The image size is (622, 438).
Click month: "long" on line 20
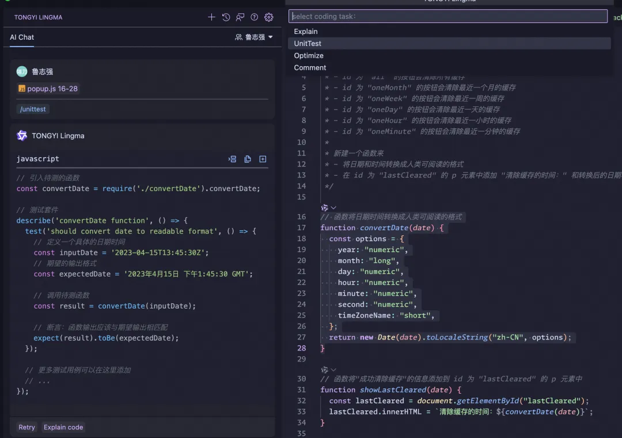click(367, 260)
